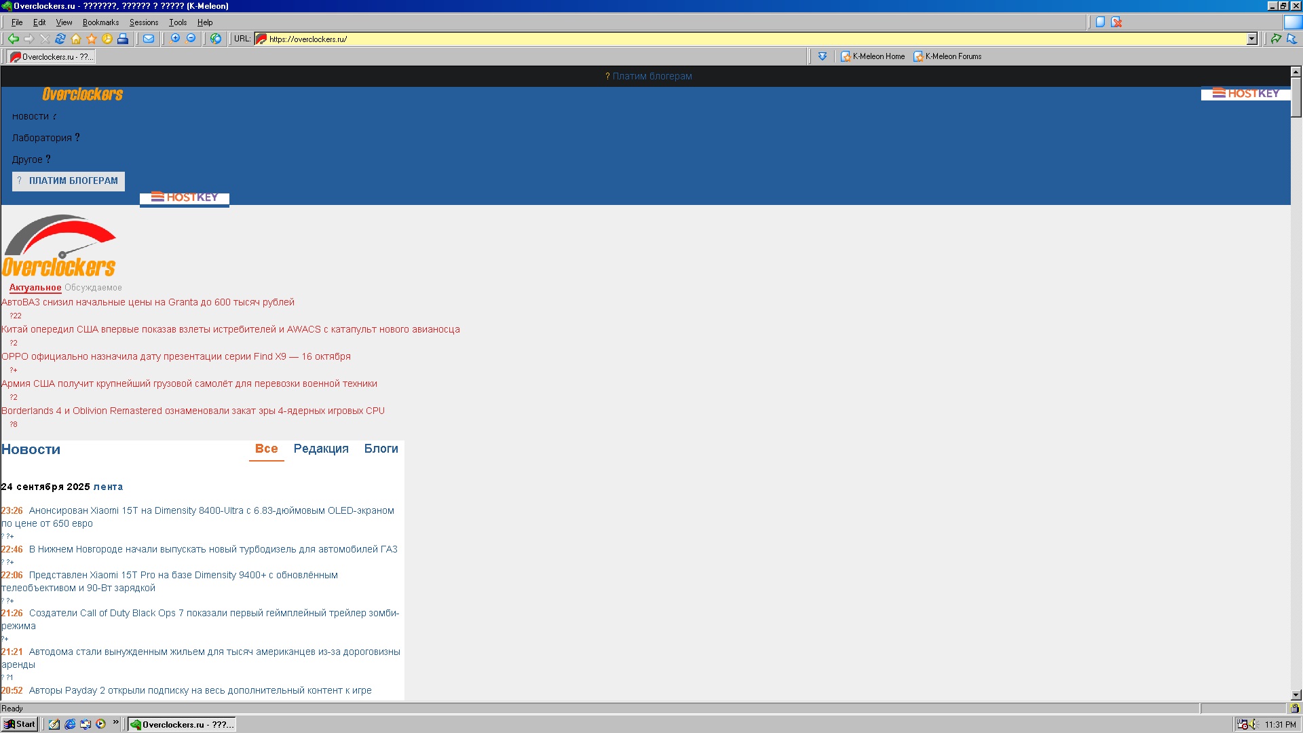Click the page scrollbar down arrow
Viewport: 1303px width, 733px height.
point(1296,695)
